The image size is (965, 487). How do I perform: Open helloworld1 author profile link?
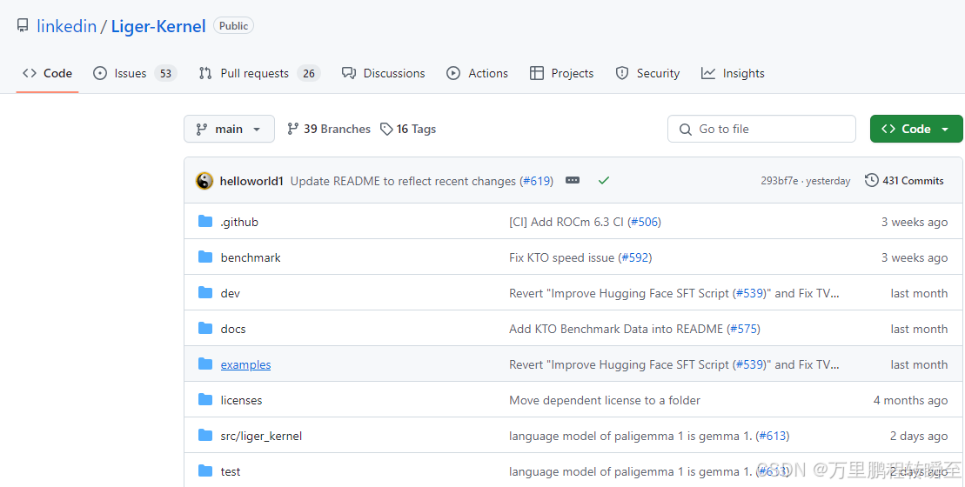[251, 182]
